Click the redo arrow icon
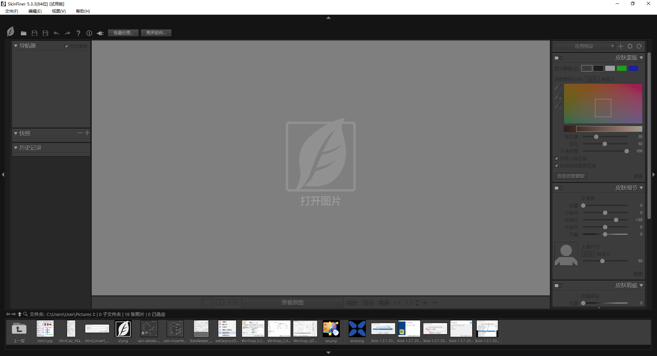This screenshot has height=356, width=657. click(x=67, y=33)
